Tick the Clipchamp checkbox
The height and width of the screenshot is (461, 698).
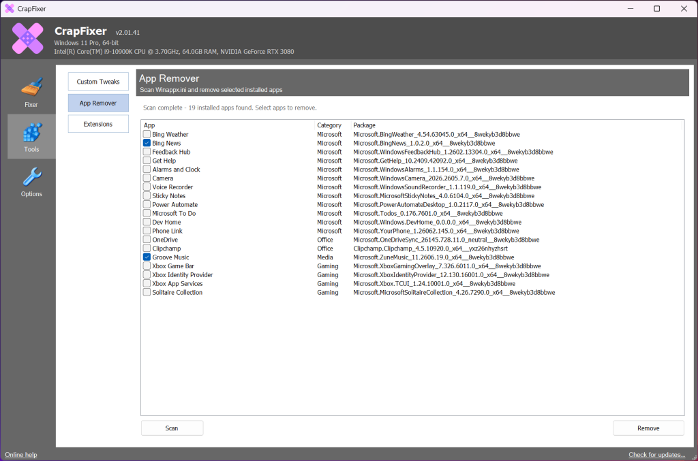click(147, 248)
